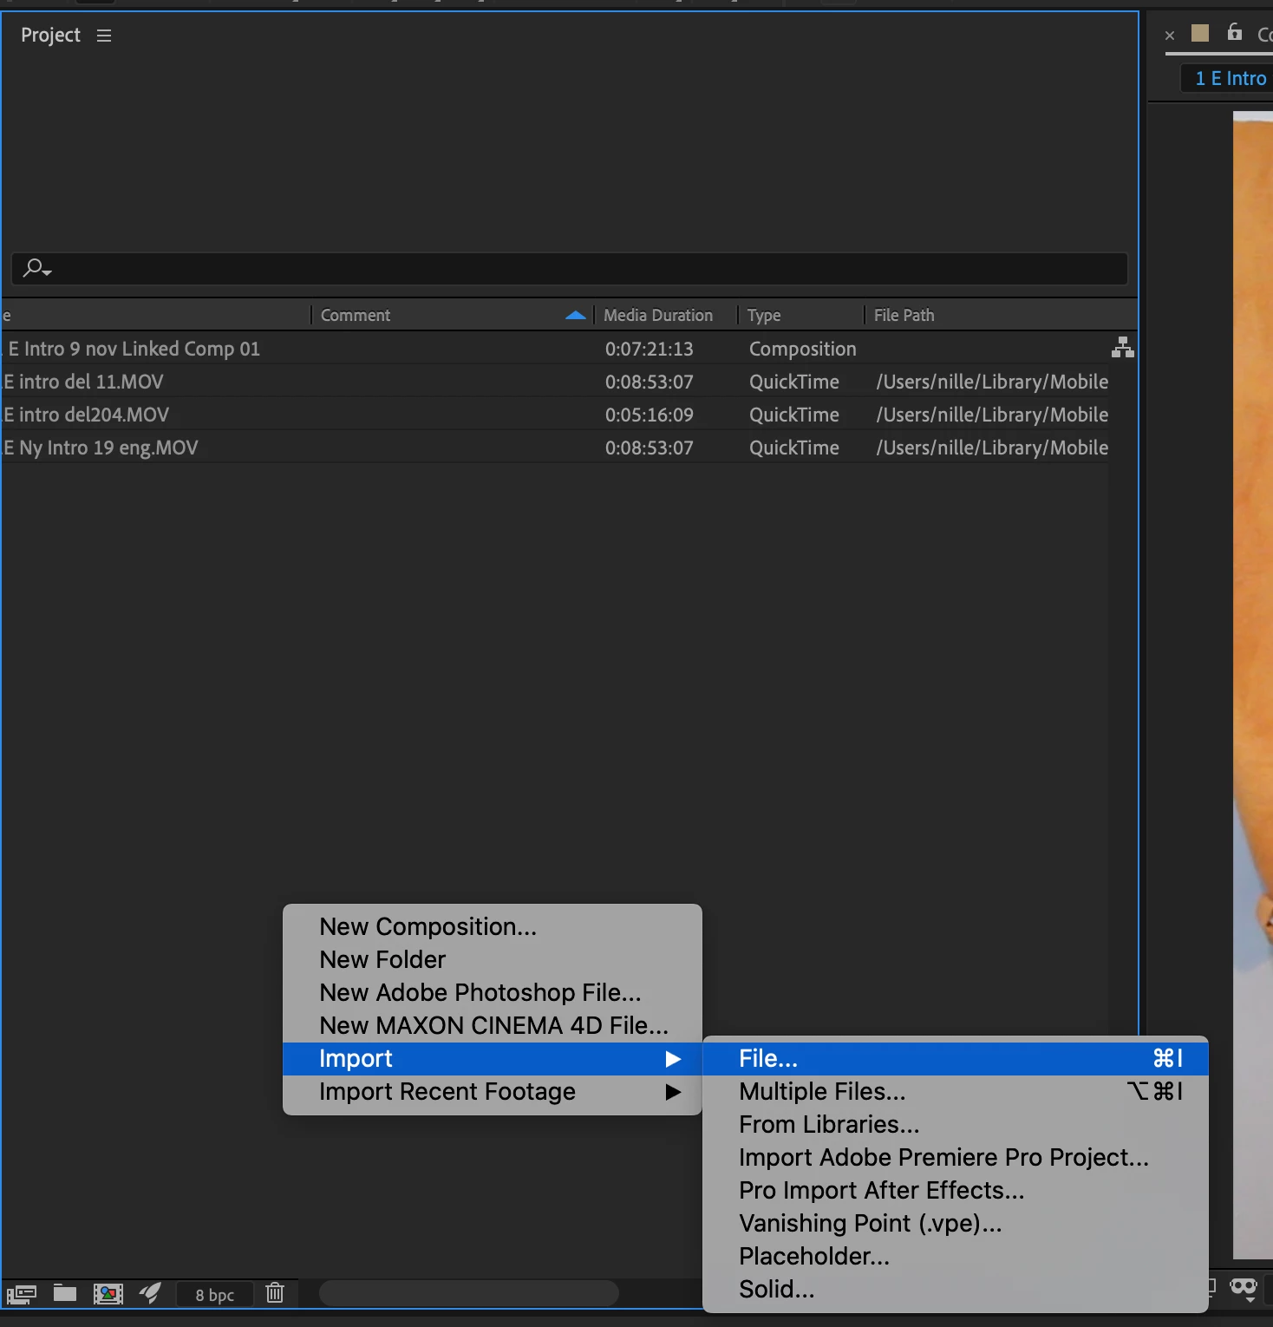The height and width of the screenshot is (1327, 1273).
Task: Select Pro Import After Effects...
Action: [x=956, y=1190]
